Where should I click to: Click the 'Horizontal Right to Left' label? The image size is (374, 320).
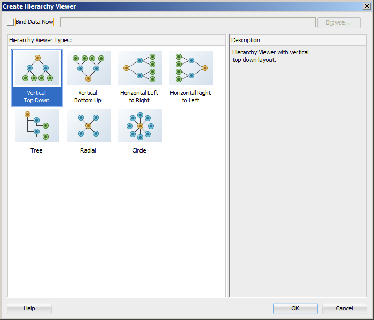(190, 97)
